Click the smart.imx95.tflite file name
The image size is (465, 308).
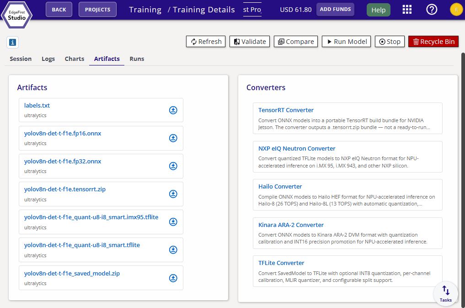[x=91, y=217]
